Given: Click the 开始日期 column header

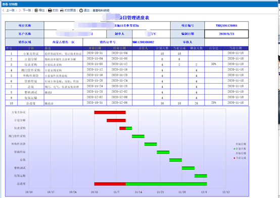Looking at the screenshot, I should point(95,48).
